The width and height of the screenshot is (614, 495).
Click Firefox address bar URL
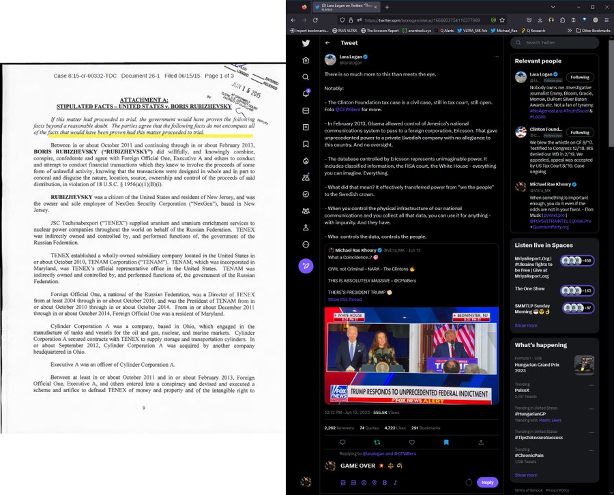422,20
